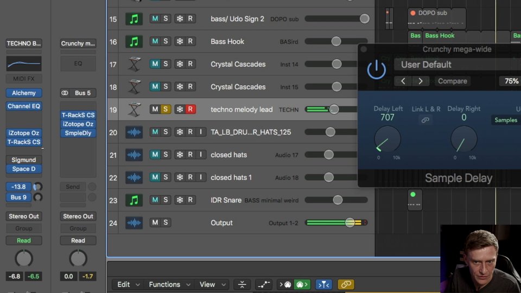Open the Channel EQ plugin slot
Viewport: 521px width, 293px height.
(24, 106)
